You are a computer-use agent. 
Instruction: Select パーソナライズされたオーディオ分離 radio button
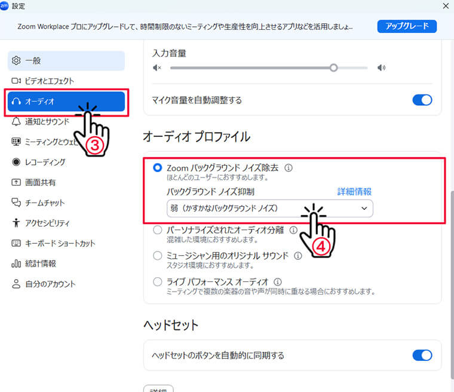[x=158, y=230]
